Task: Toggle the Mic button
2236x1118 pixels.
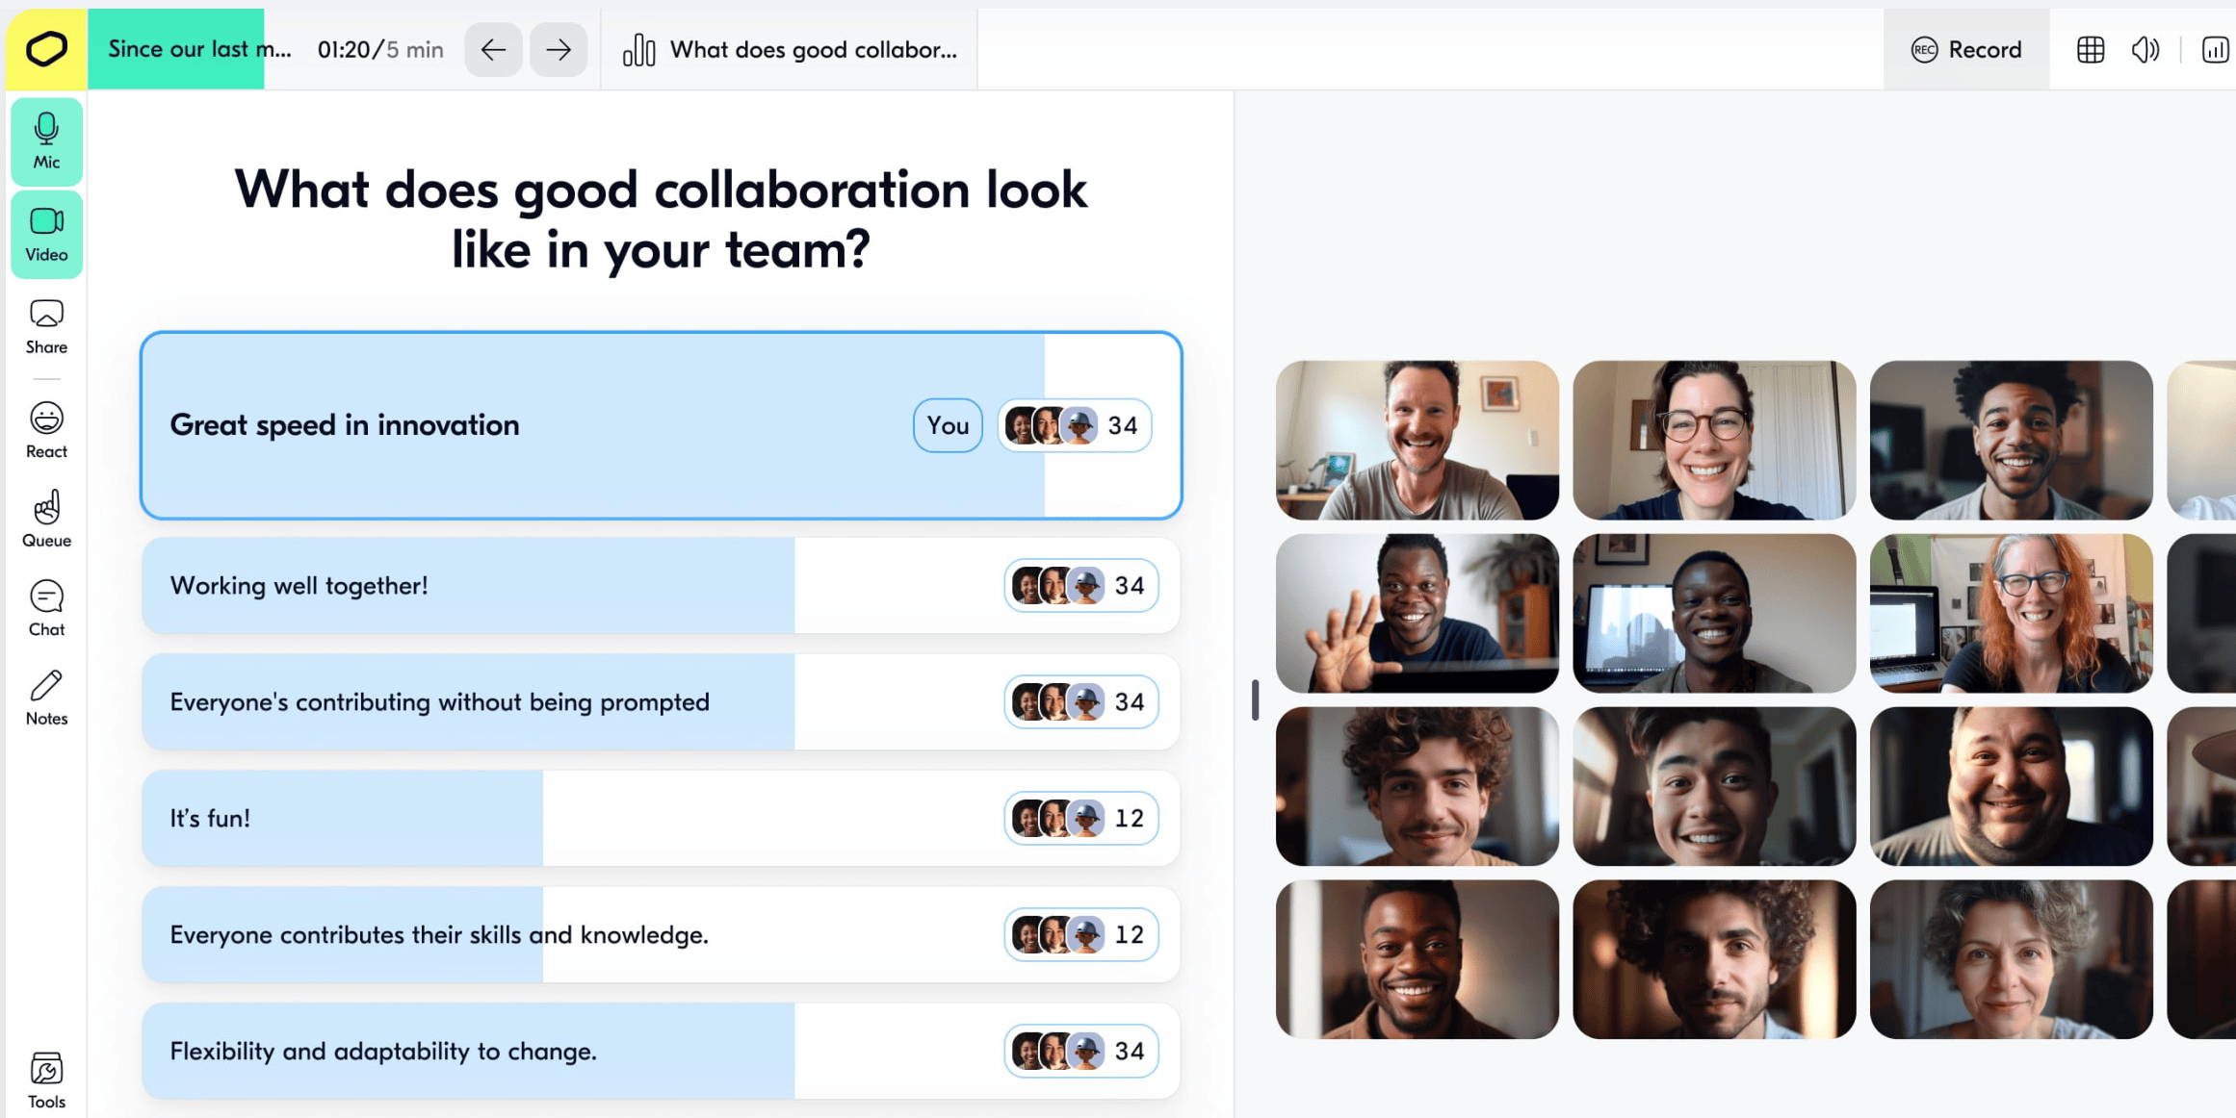Action: [x=46, y=141]
